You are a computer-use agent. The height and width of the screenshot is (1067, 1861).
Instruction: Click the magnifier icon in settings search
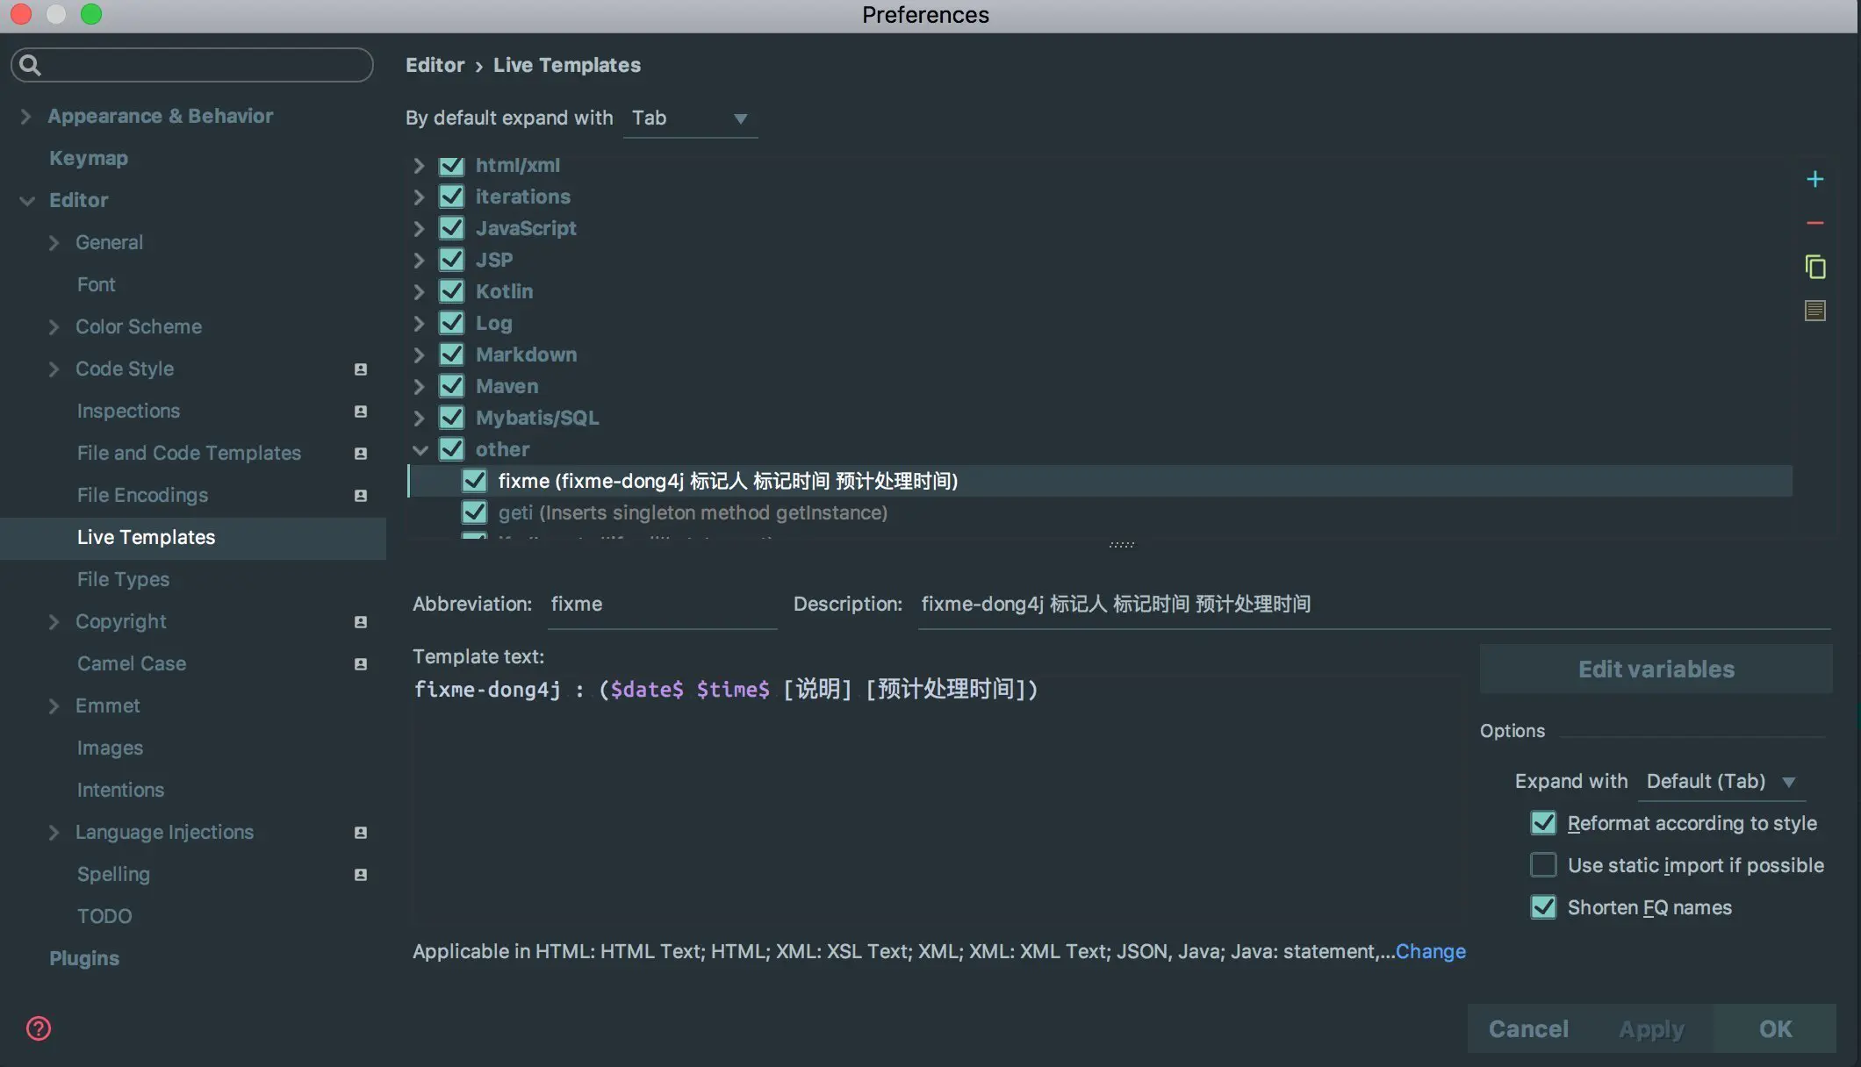pos(31,64)
